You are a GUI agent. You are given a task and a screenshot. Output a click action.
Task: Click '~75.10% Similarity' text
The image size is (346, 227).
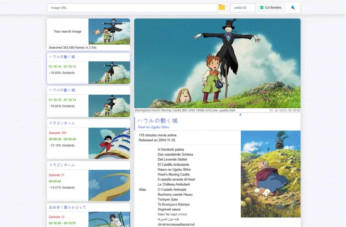coord(62,145)
